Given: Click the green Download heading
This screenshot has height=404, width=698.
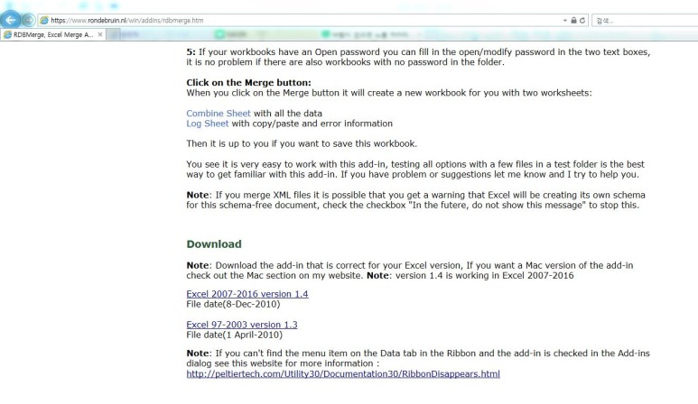Looking at the screenshot, I should (214, 244).
